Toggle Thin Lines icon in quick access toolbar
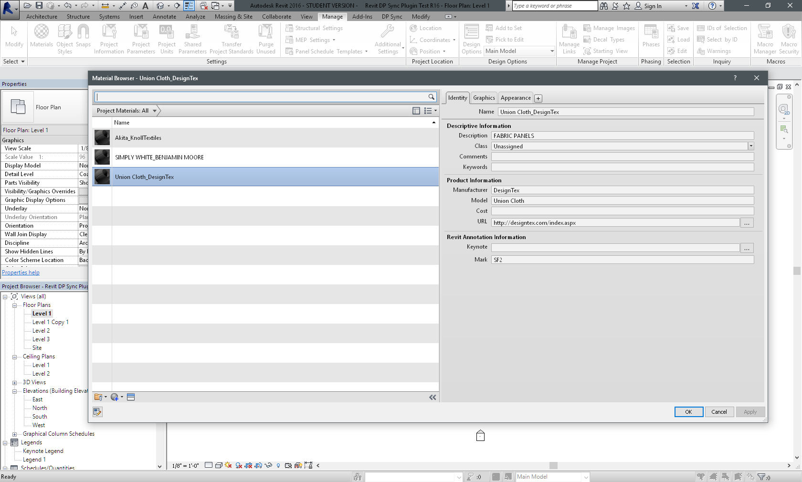The image size is (802, 482). coord(189,6)
